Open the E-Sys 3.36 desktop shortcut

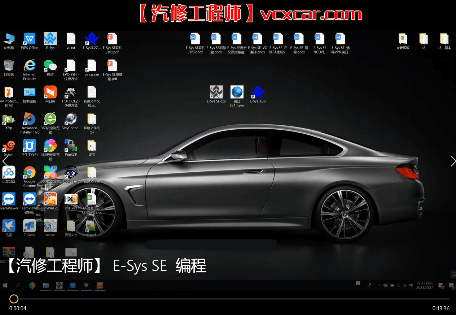click(x=258, y=92)
